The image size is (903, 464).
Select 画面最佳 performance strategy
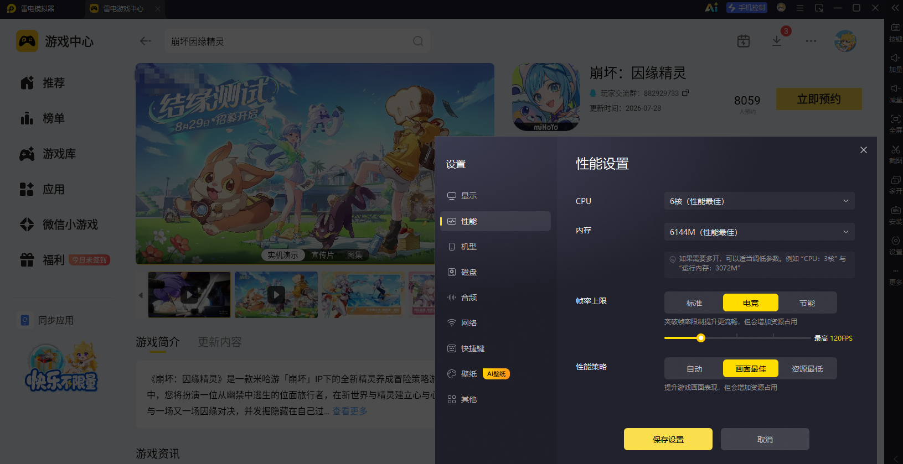point(751,369)
